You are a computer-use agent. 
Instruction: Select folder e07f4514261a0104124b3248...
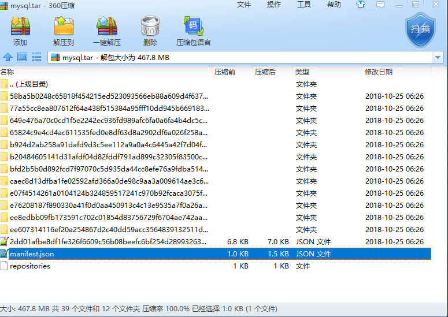click(216, 193)
